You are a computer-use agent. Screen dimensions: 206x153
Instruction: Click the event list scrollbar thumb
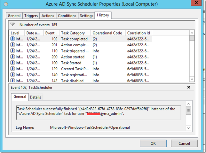(192, 38)
